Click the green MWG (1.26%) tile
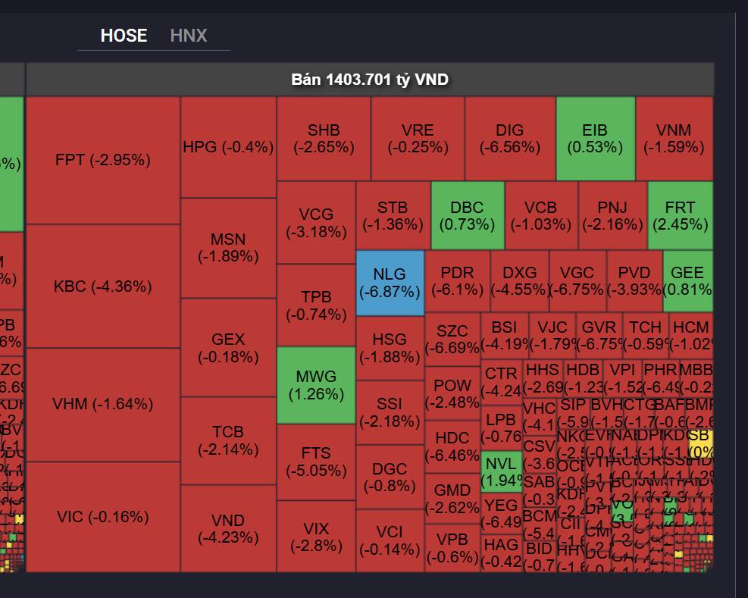Viewport: 748px width, 598px height. (316, 385)
